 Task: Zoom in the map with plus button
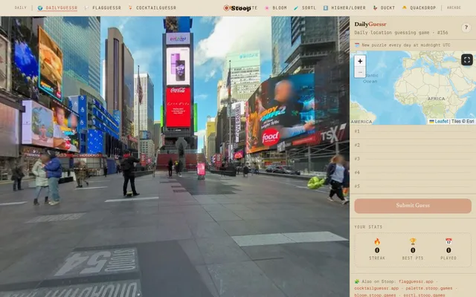360,61
